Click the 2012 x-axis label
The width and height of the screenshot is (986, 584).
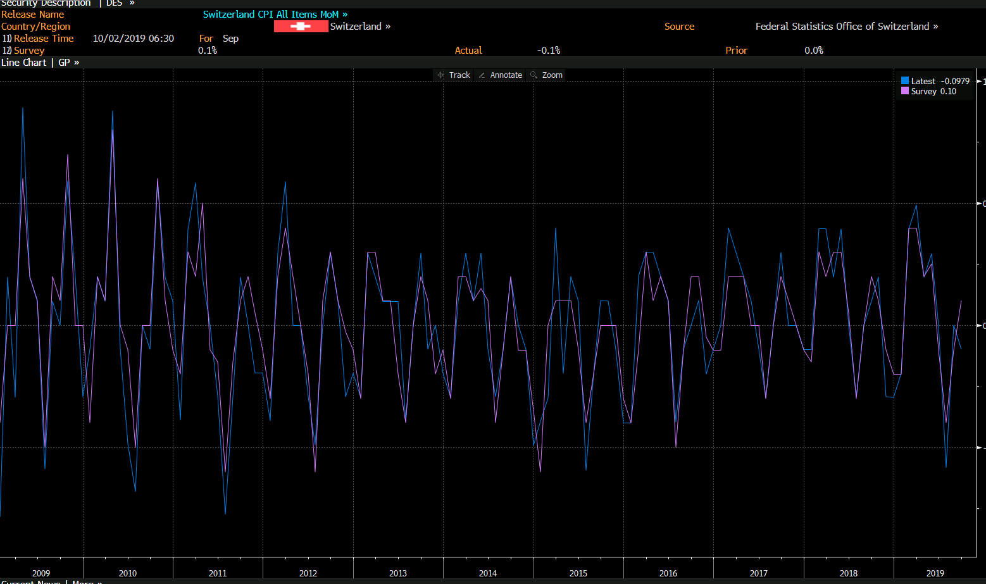308,573
